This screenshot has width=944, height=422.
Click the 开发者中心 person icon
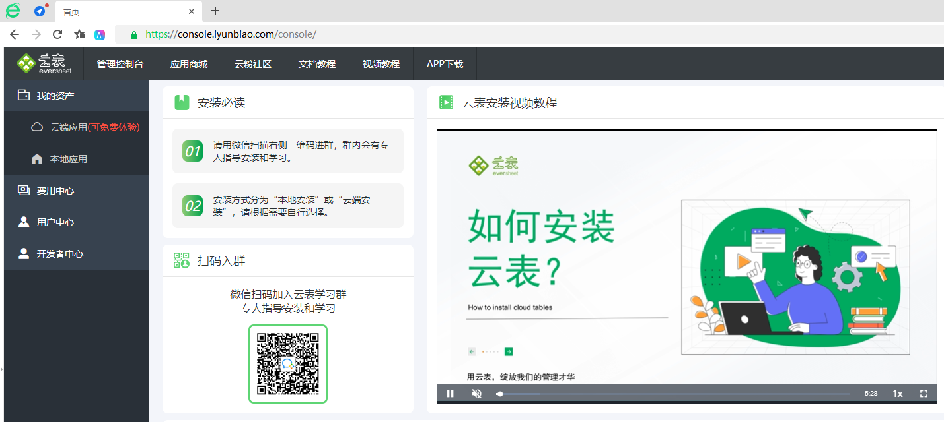click(24, 254)
